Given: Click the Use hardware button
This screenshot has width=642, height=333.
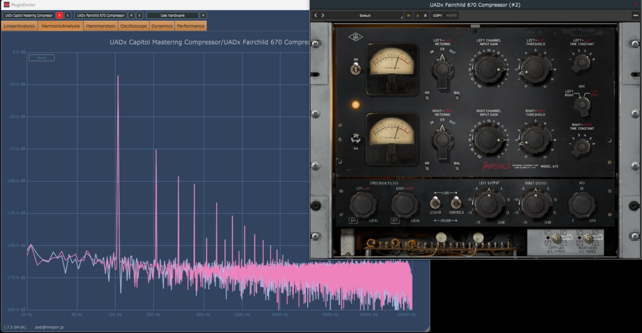Looking at the screenshot, I should [172, 15].
